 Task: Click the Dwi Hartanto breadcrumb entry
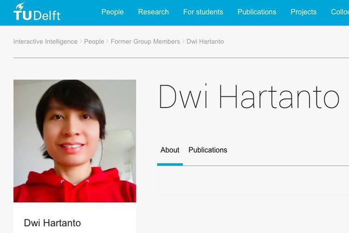[x=205, y=41]
